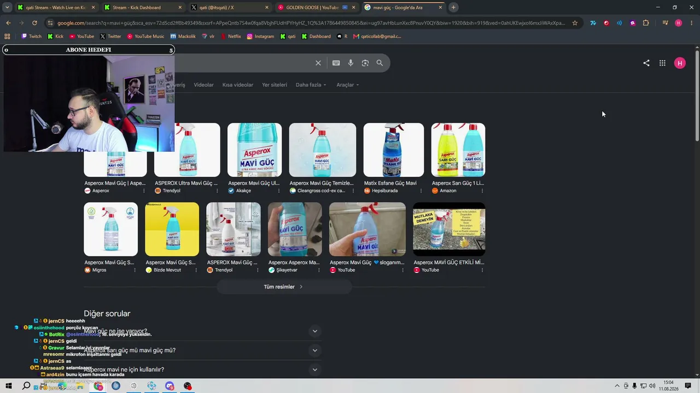
Task: Start a voice search with the microphone
Action: coord(351,63)
